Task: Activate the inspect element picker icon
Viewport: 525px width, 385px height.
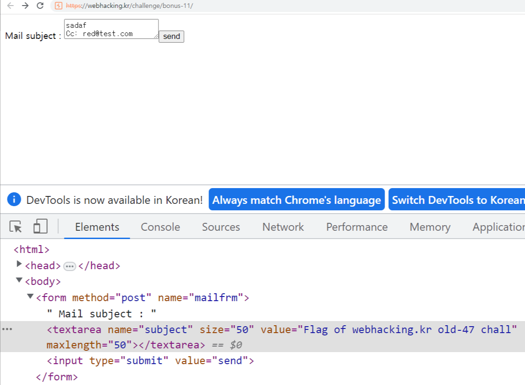Action: (x=16, y=227)
